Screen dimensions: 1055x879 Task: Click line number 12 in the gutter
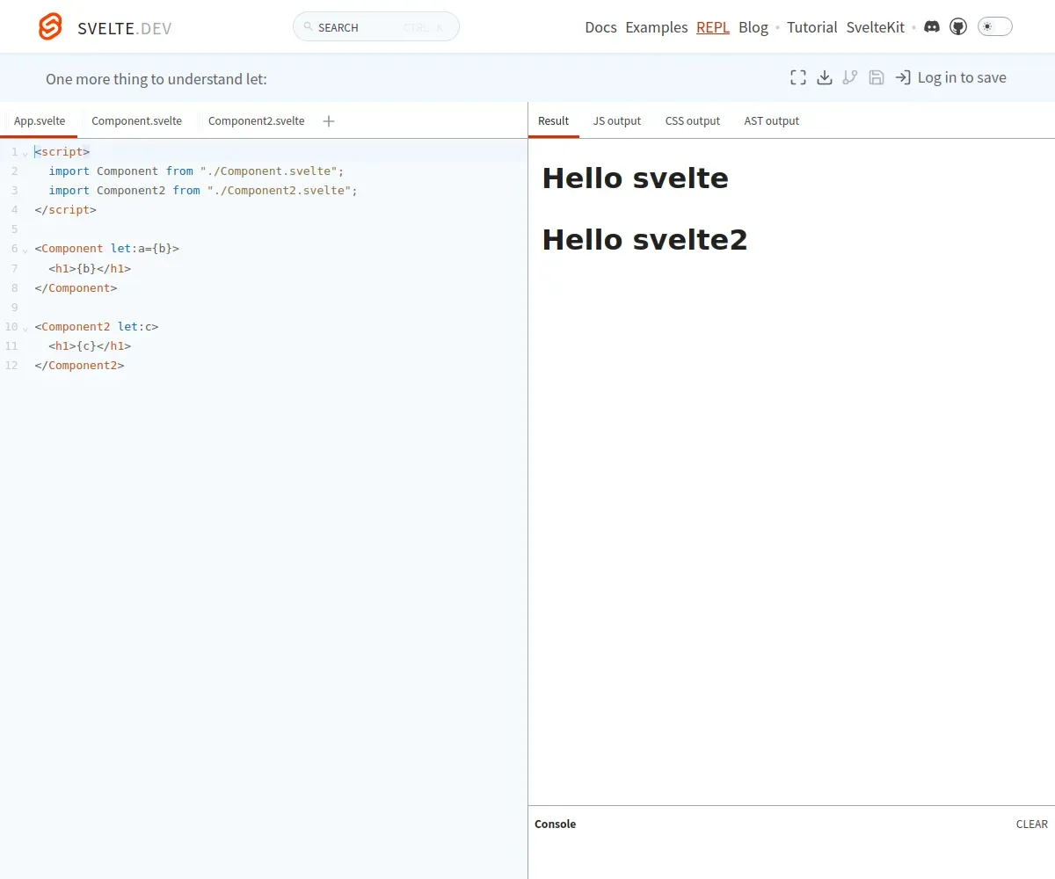[x=11, y=365]
